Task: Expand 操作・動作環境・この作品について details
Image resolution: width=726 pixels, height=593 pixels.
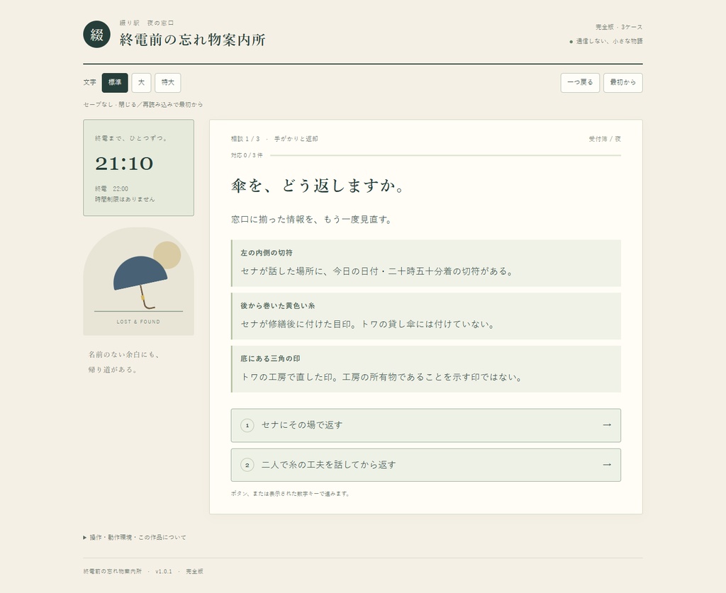Action: tap(135, 538)
